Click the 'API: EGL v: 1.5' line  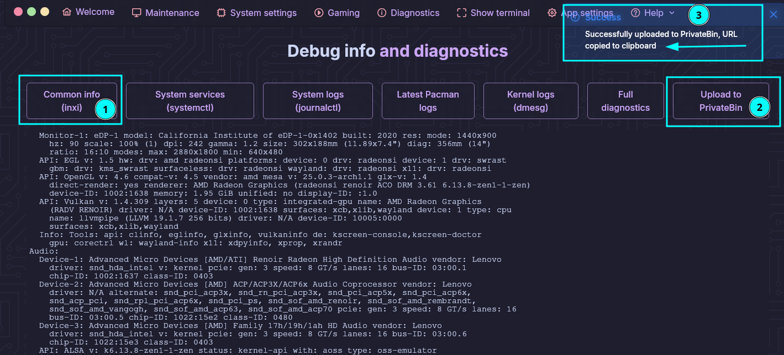coord(272,160)
